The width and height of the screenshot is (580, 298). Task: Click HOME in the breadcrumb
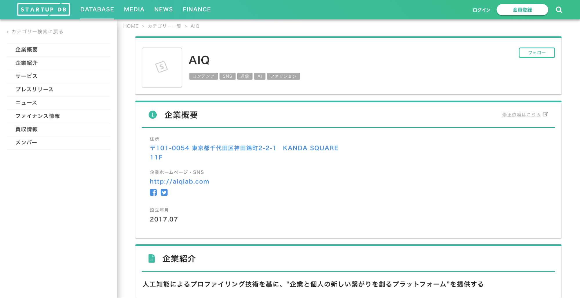pyautogui.click(x=131, y=26)
